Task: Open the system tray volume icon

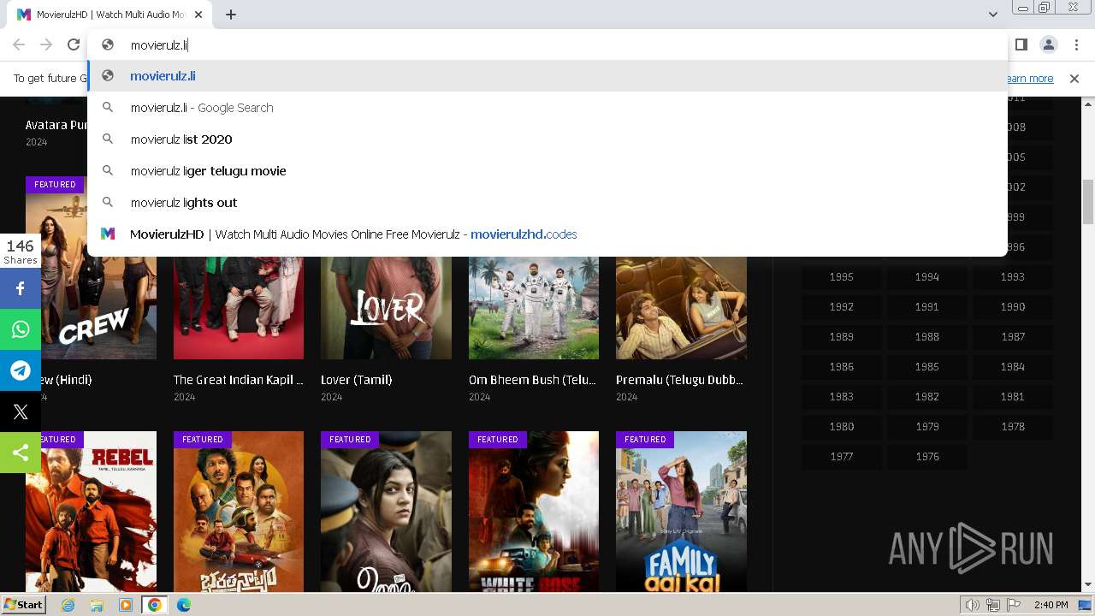Action: pos(972,605)
